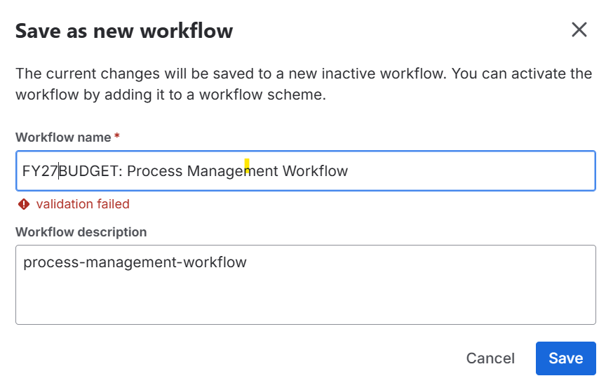Click the red required asterisk

tap(116, 137)
